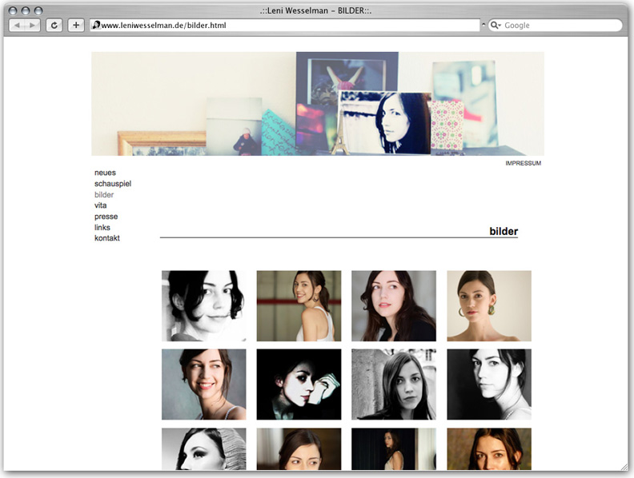The image size is (634, 478).
Task: Open black-and-white long straight hair thumbnail
Action: [394, 384]
